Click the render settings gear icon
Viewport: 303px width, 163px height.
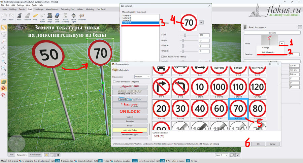coord(52,155)
